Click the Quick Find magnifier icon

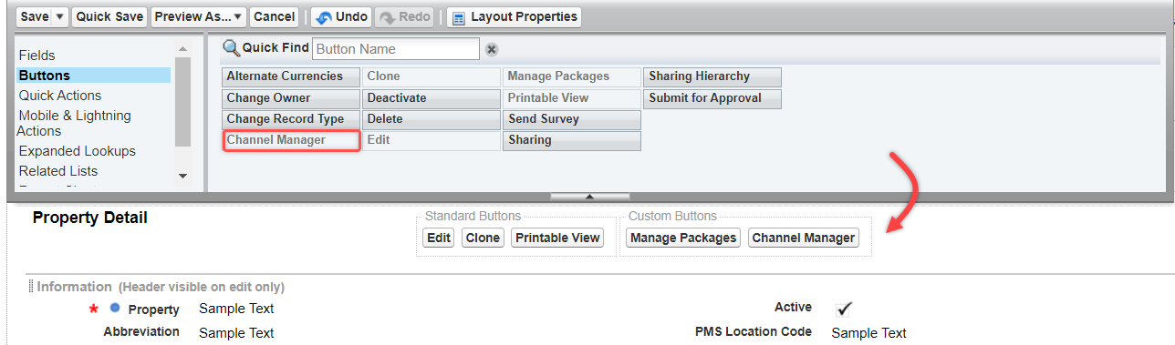click(231, 48)
